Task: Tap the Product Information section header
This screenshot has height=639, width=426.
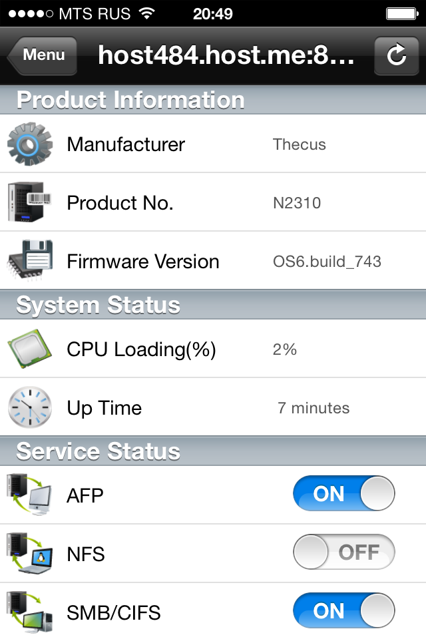Action: (130, 100)
